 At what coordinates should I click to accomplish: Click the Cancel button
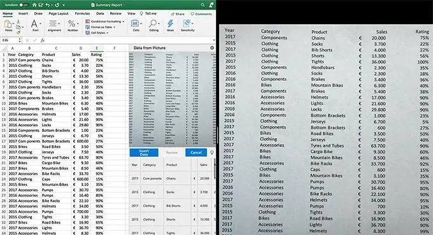pos(196,152)
